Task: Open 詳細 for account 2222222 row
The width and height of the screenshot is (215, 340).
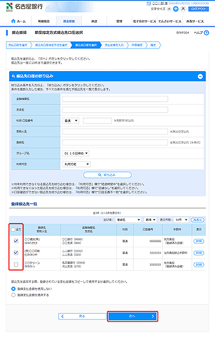Action: (199, 265)
